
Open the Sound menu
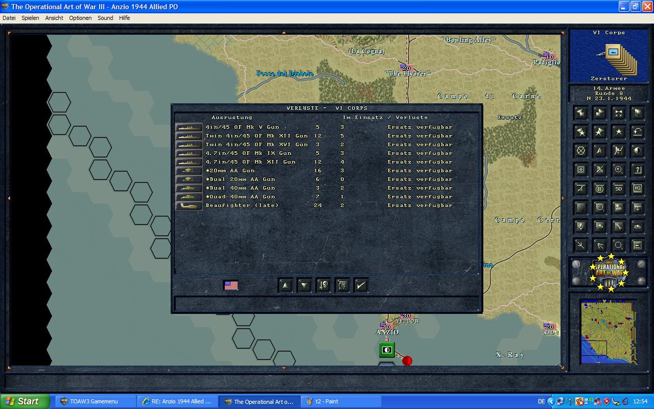click(x=105, y=18)
